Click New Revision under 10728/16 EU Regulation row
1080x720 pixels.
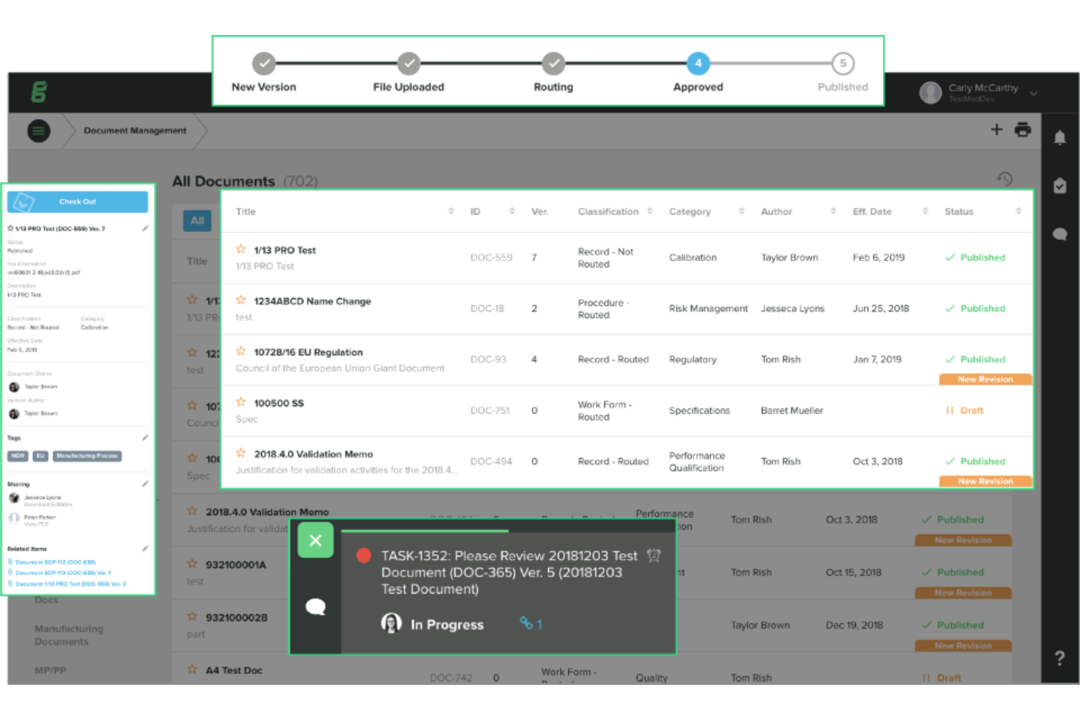coord(985,379)
